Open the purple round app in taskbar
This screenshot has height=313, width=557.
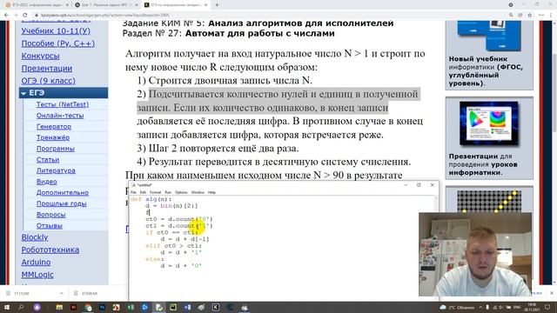pos(37,307)
